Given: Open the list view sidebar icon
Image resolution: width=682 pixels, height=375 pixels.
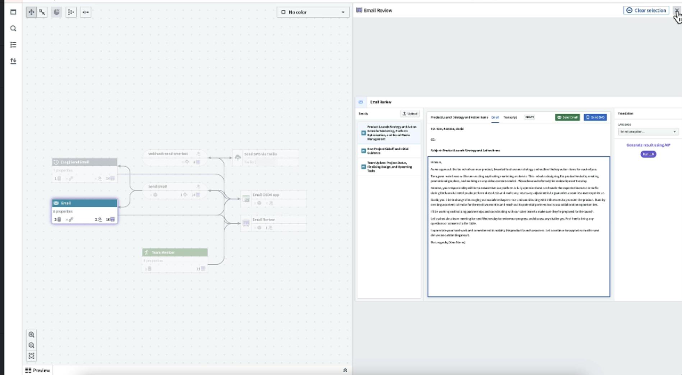Looking at the screenshot, I should tap(13, 45).
